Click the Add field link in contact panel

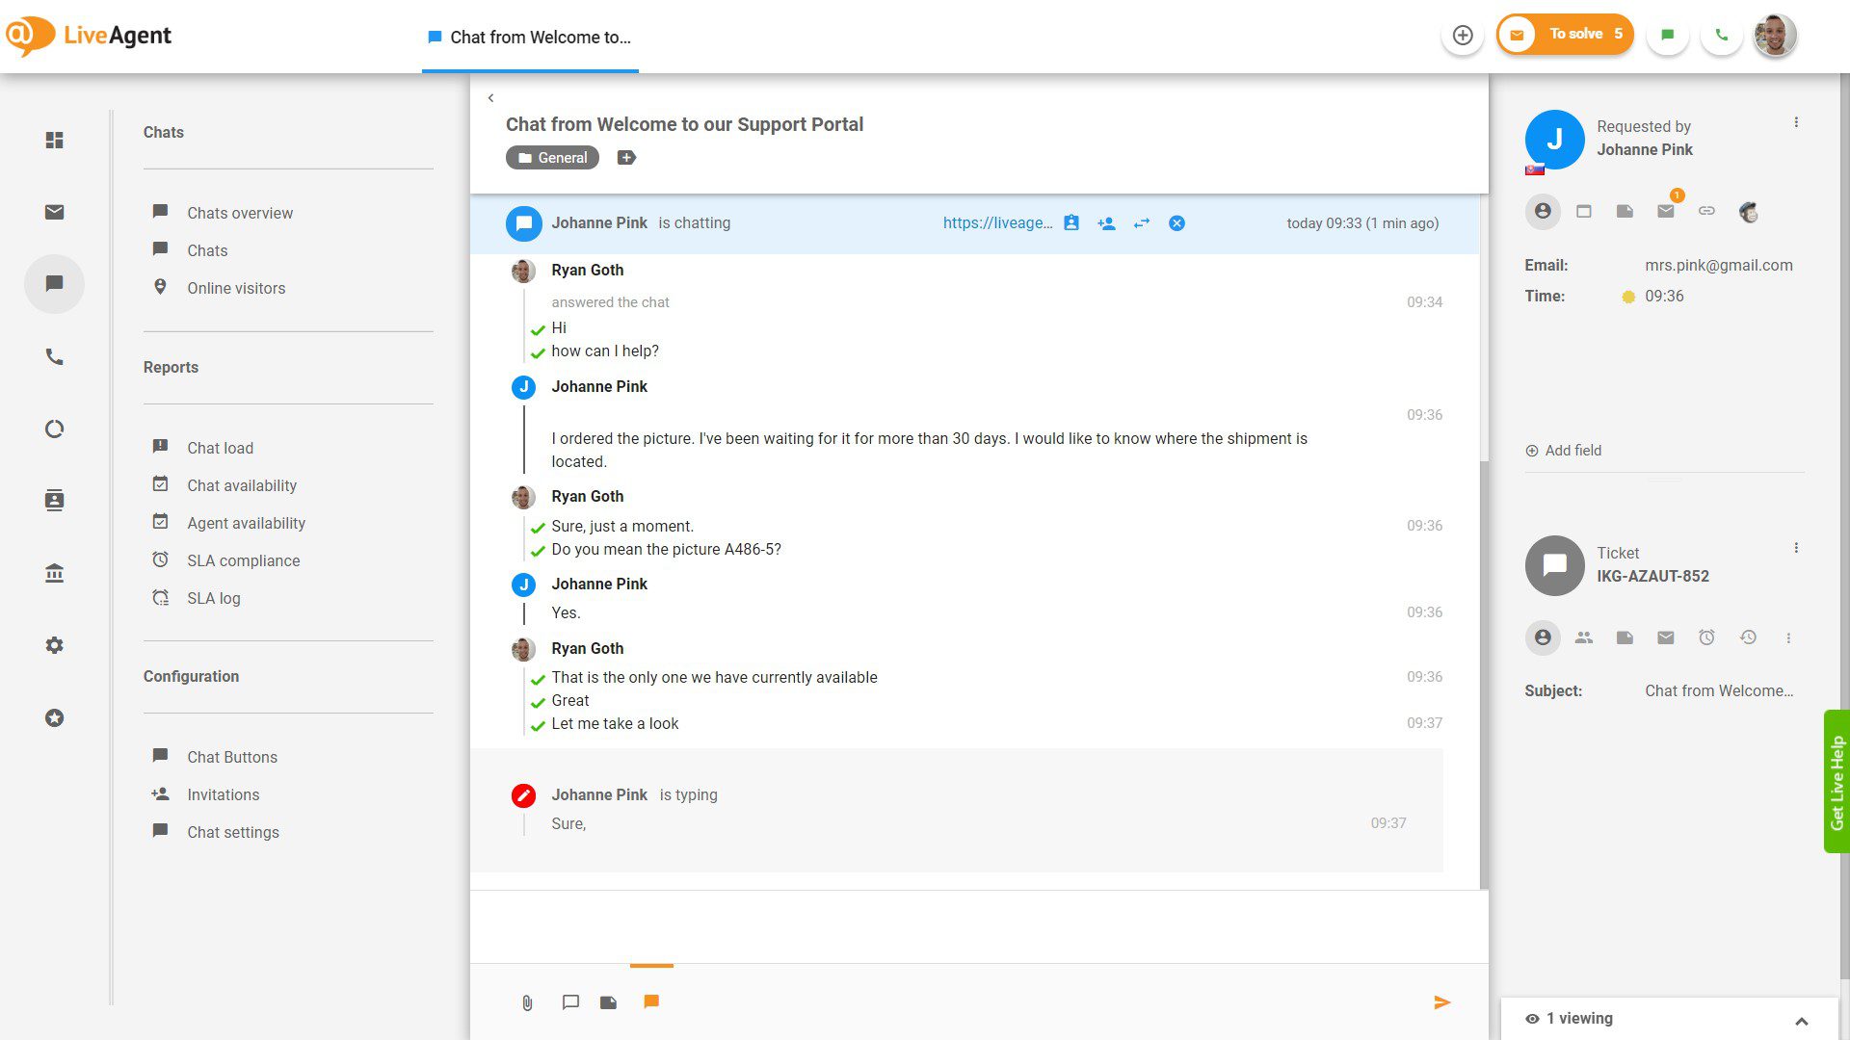pos(1563,451)
